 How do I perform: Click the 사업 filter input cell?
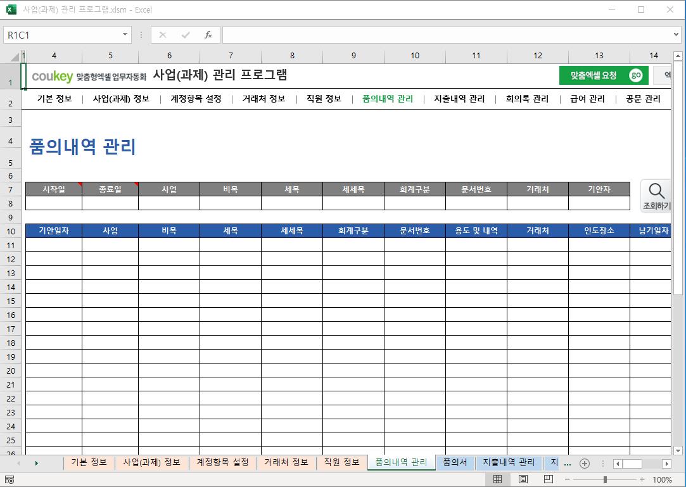pyautogui.click(x=169, y=203)
